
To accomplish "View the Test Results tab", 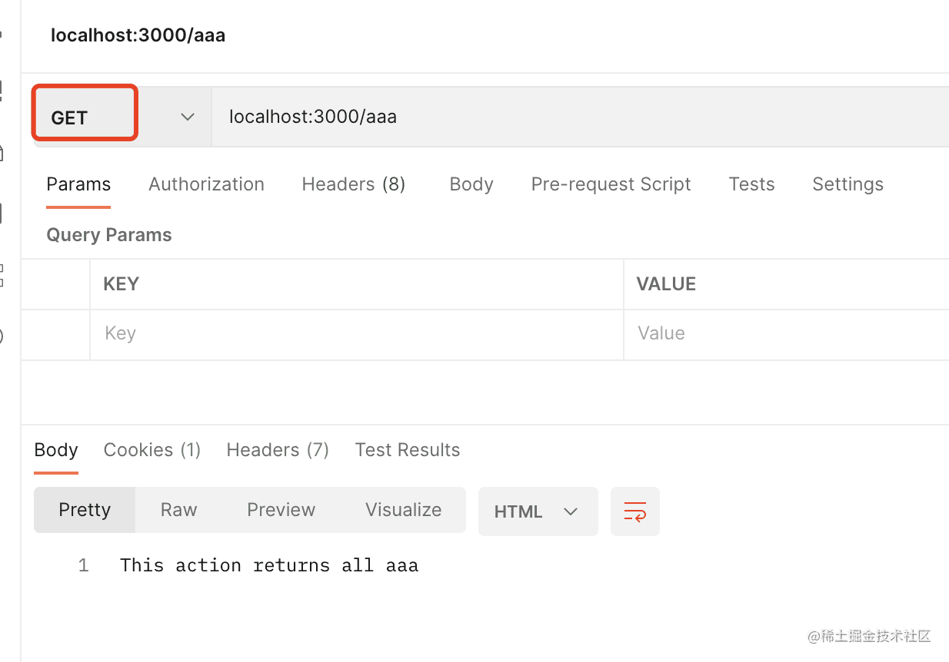I will coord(407,450).
